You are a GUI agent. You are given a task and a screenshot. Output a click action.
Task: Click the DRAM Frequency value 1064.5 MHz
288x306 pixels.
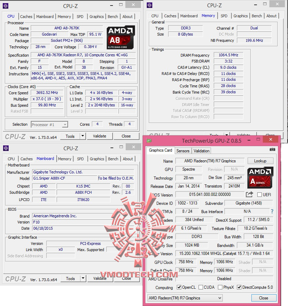(x=228, y=55)
